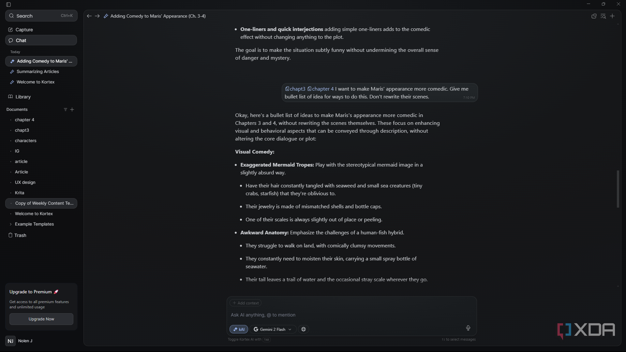Click the Ask AI anything input field

coord(351,315)
